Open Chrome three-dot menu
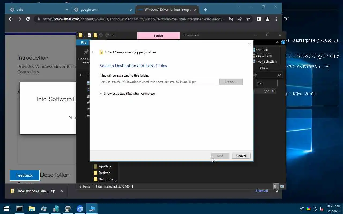Image resolution: width=343 pixels, height=214 pixels. coord(276,19)
